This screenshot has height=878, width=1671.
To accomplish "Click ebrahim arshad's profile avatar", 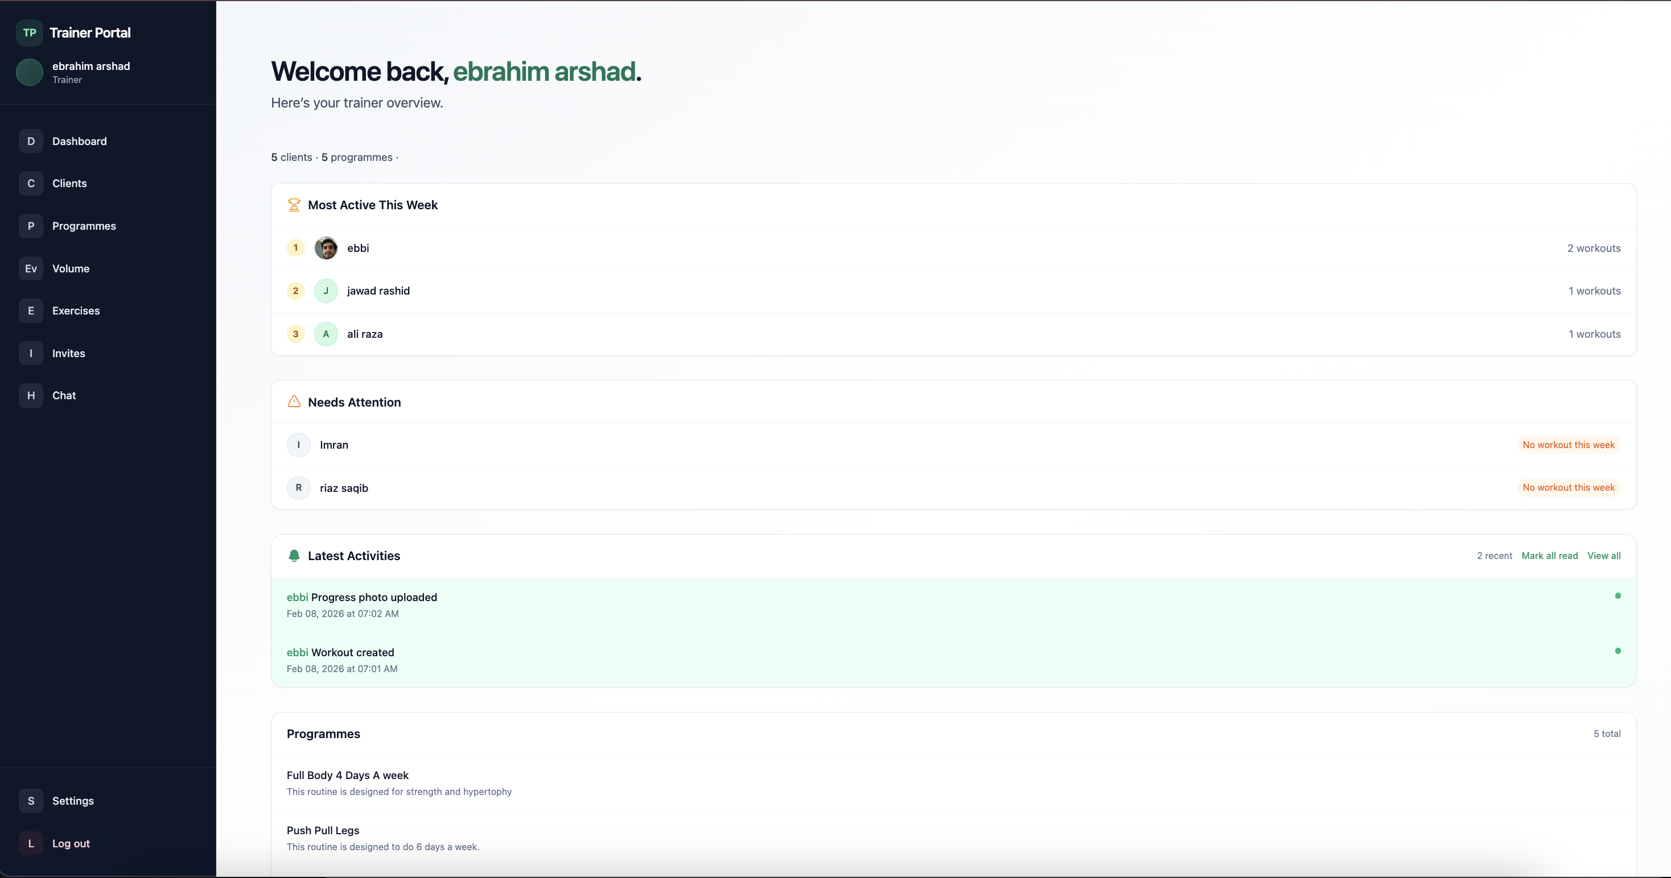I will point(29,73).
